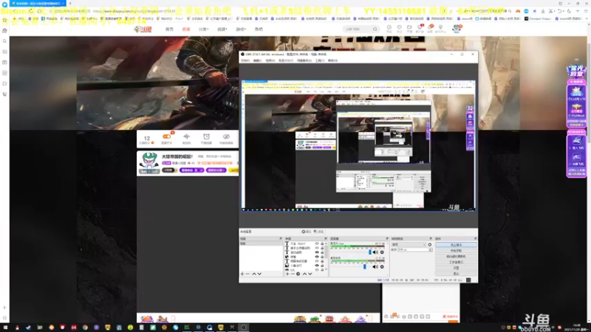Toggle visibility eye of the image source

tap(317, 266)
